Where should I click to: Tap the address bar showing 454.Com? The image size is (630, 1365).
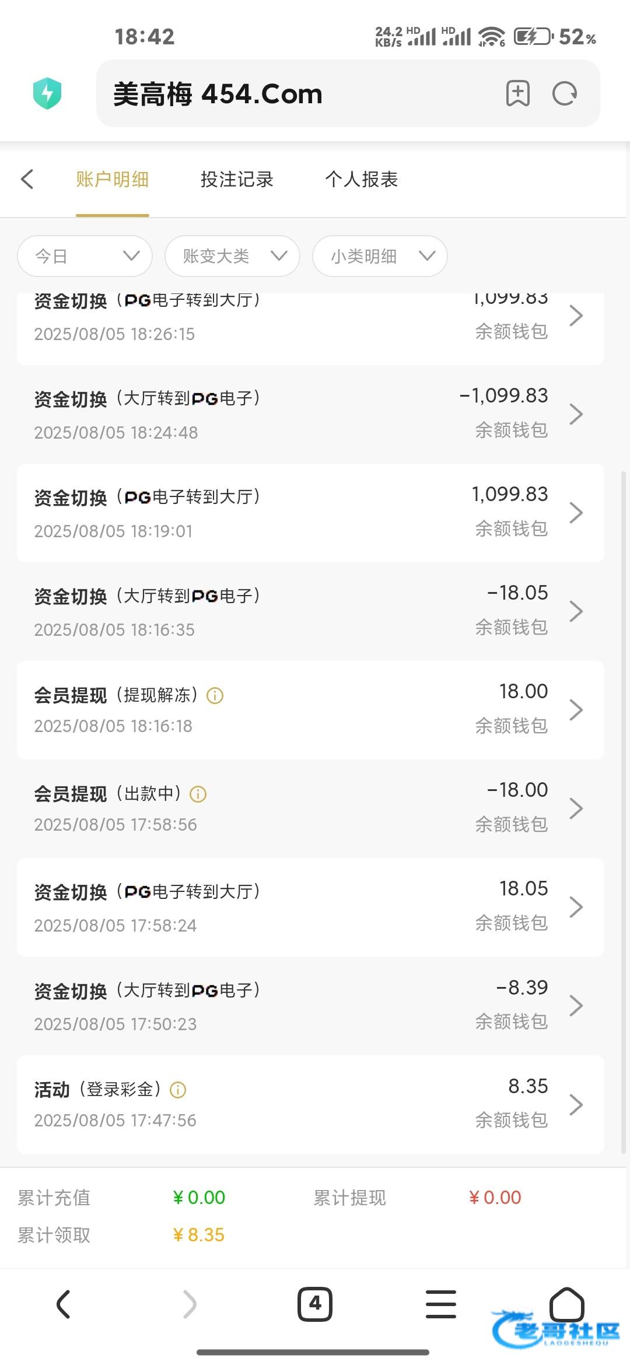click(x=292, y=93)
